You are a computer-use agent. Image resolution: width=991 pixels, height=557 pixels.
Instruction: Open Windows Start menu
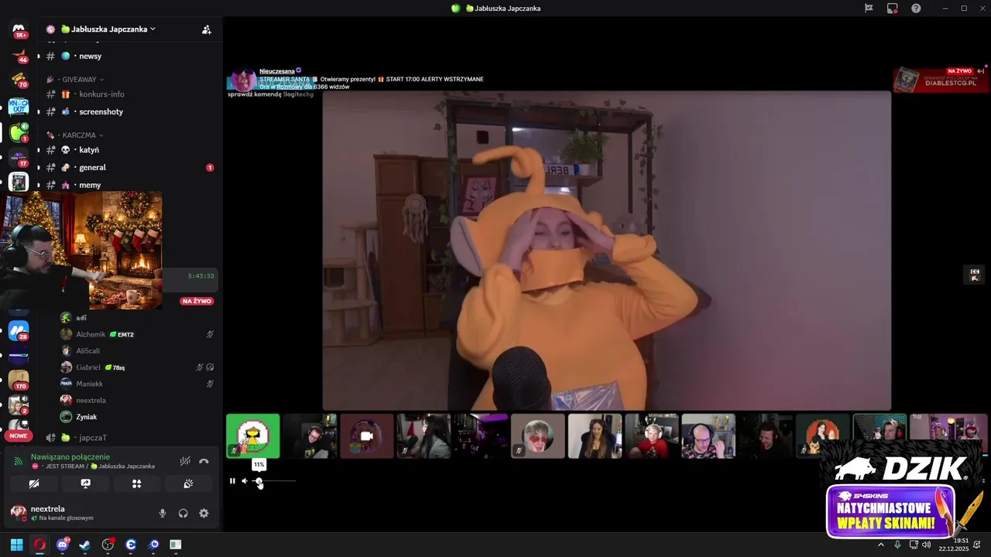tap(16, 545)
